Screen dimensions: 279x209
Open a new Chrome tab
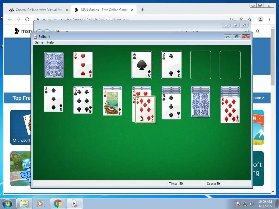coord(142,10)
